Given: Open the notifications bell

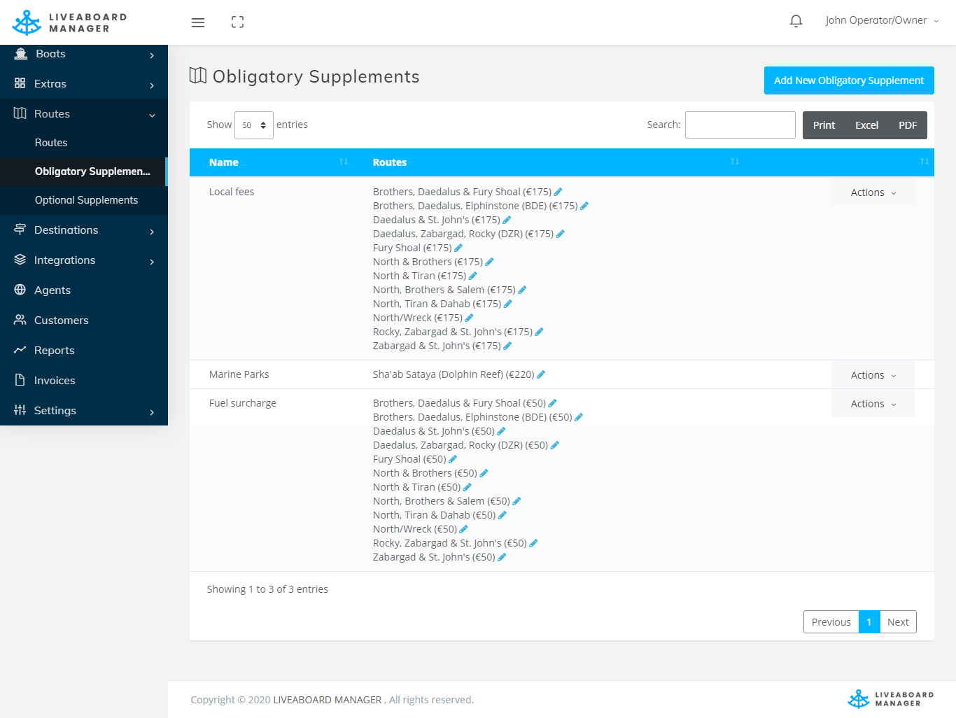Looking at the screenshot, I should 796,21.
